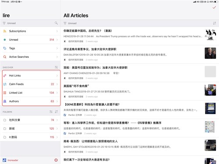The width and height of the screenshot is (219, 164).
Task: Expand Hot Links chevron
Action: point(57,75)
